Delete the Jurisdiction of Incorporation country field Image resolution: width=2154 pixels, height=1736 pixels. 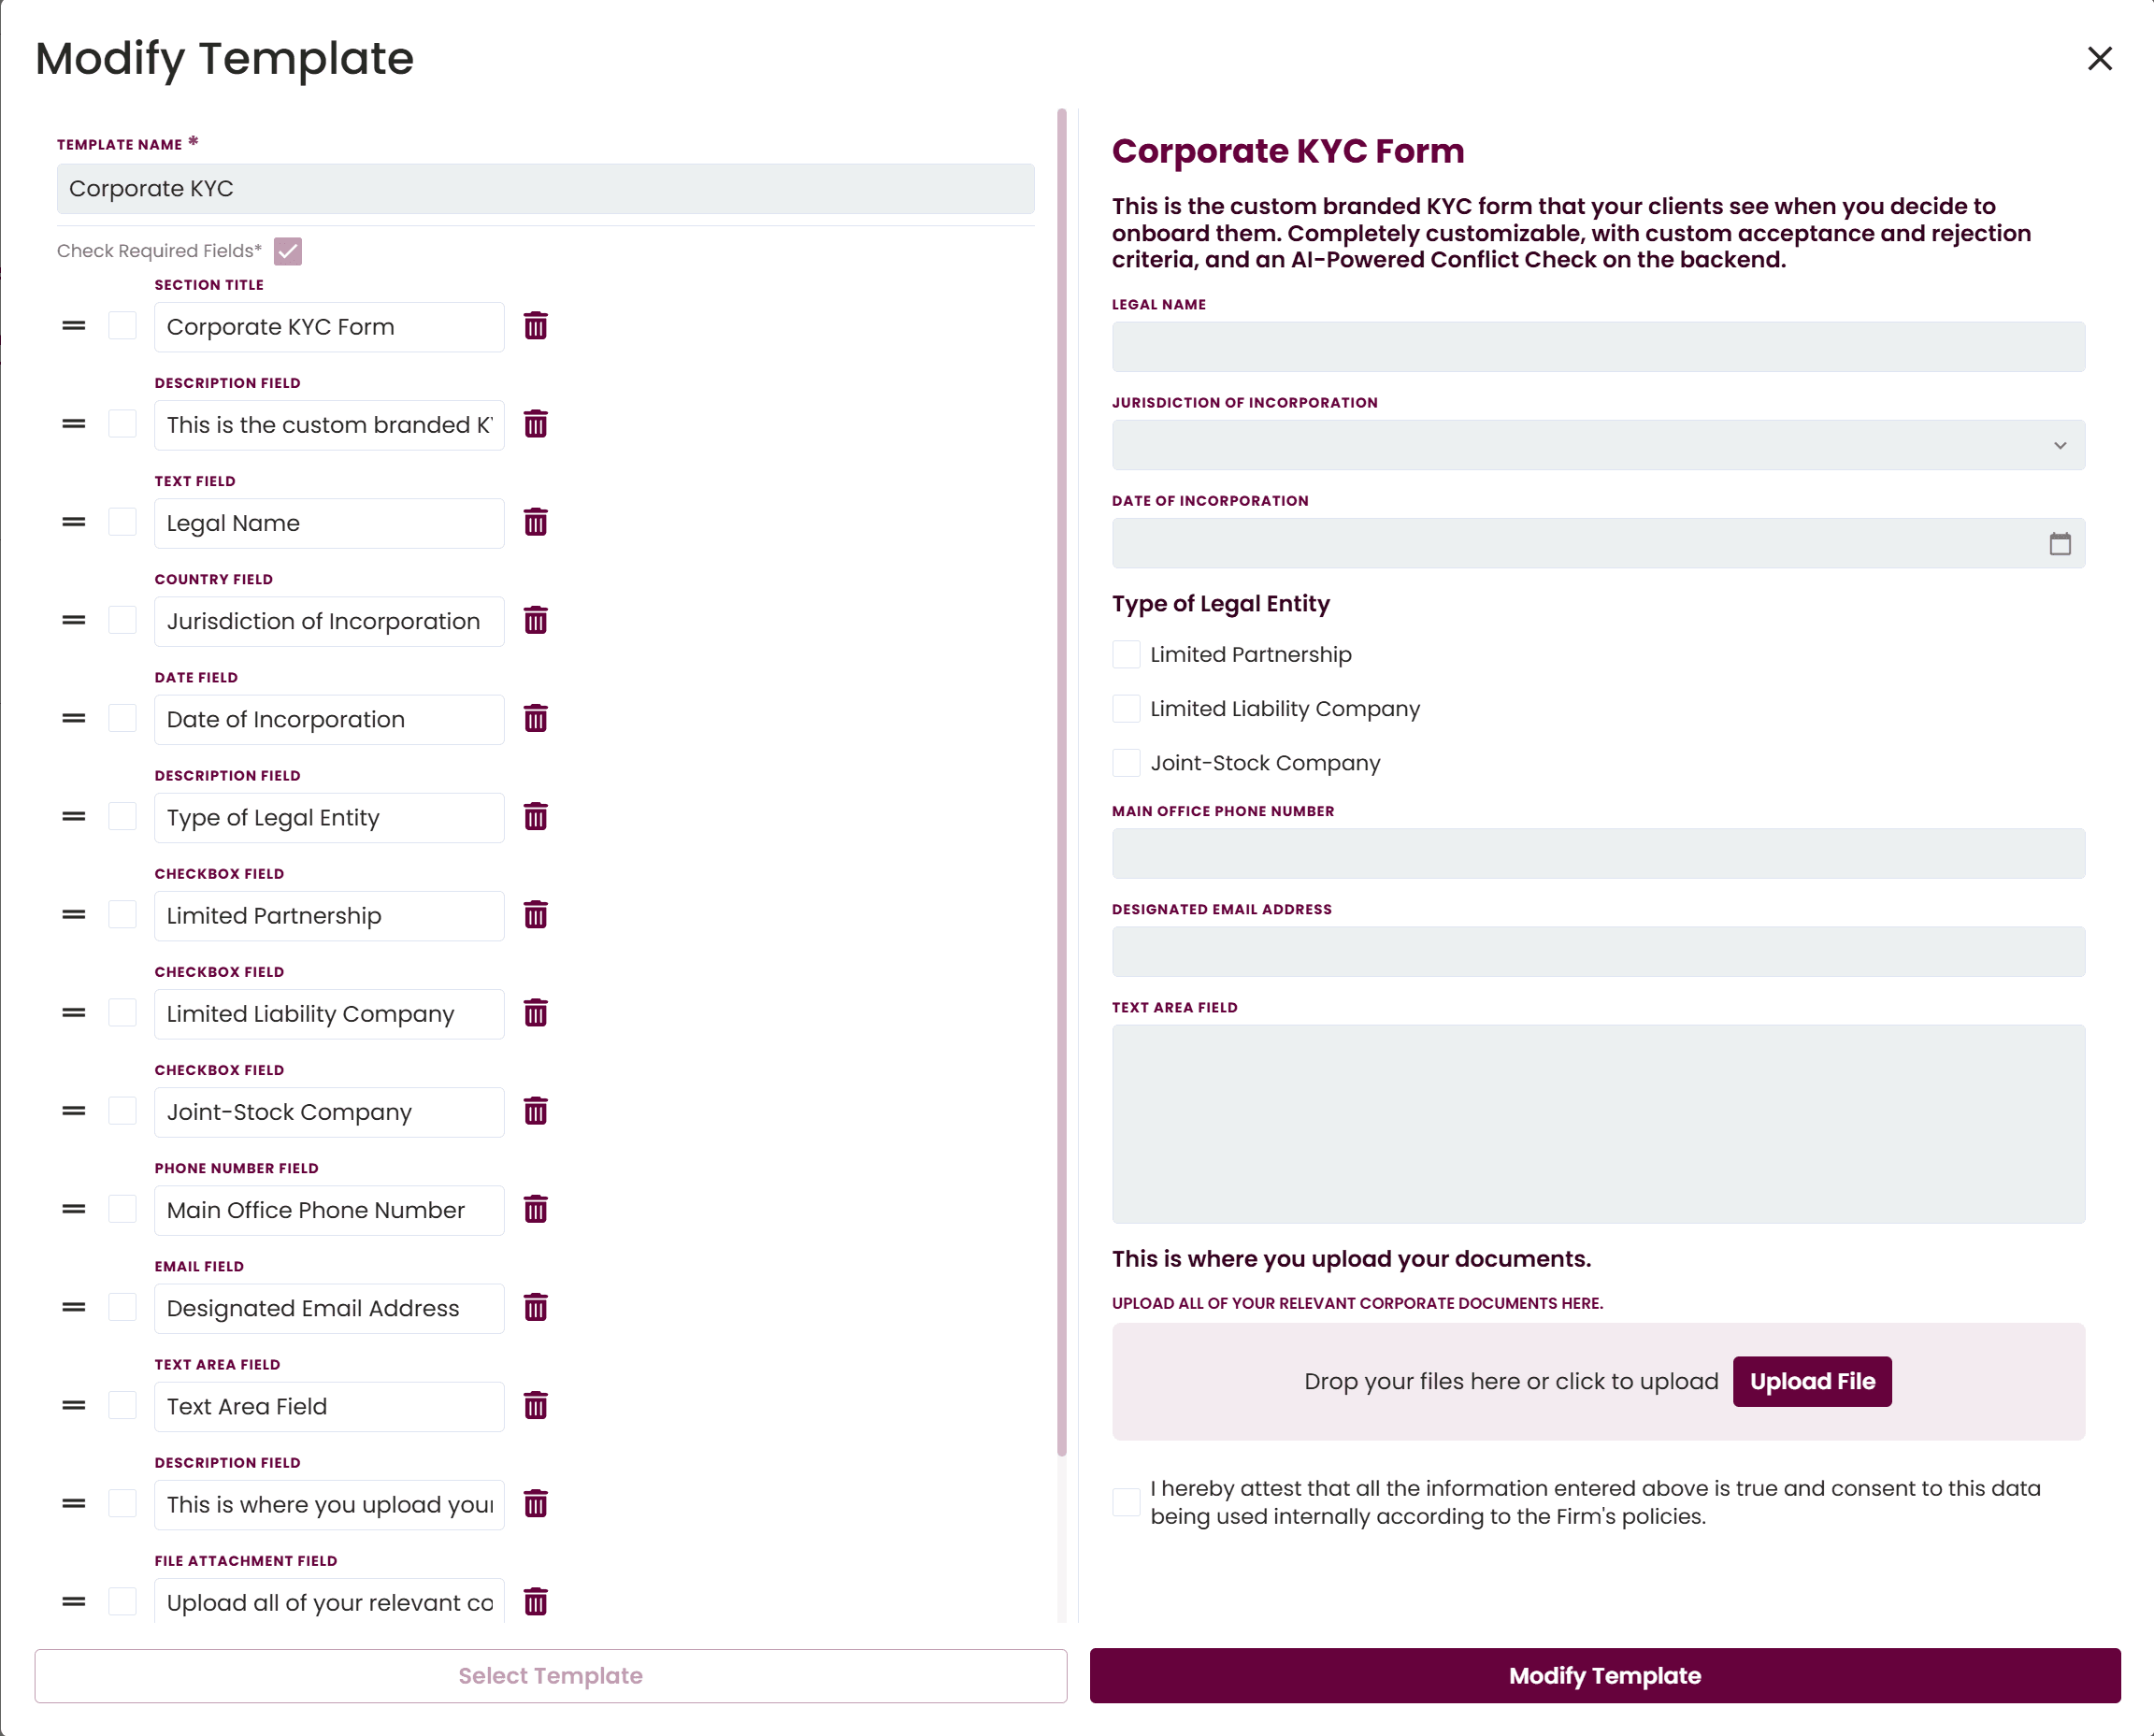536,620
